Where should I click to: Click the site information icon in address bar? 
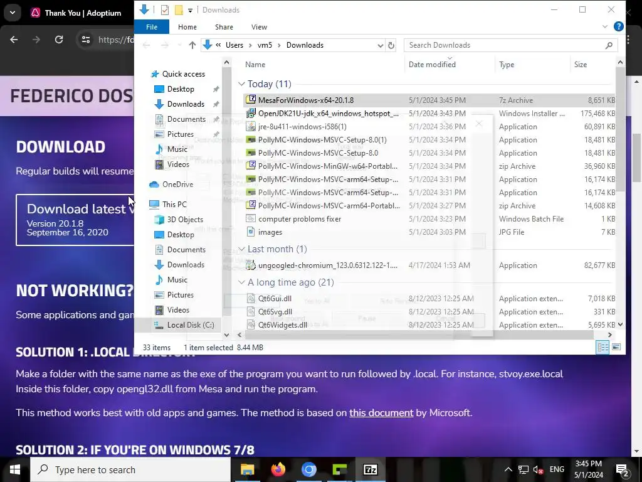[x=85, y=40]
